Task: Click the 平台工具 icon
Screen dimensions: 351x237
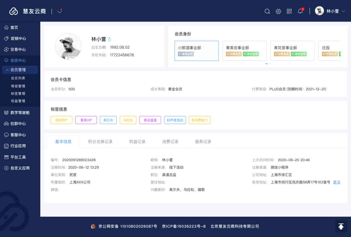Action: [6, 157]
